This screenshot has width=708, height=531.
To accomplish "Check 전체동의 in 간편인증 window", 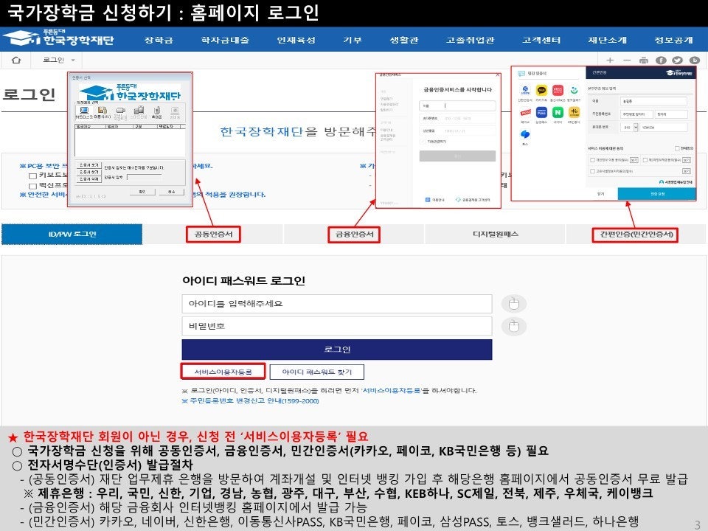I will point(677,148).
